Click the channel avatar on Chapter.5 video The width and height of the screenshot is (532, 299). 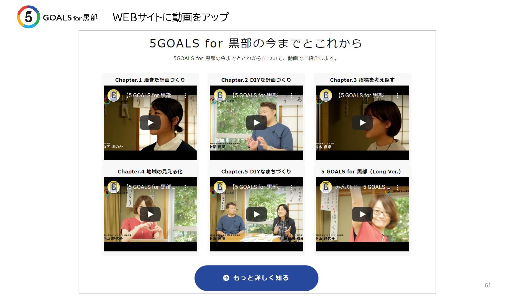coord(220,187)
